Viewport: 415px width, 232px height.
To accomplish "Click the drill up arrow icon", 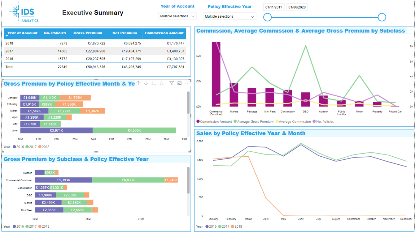I will pyautogui.click(x=138, y=83).
